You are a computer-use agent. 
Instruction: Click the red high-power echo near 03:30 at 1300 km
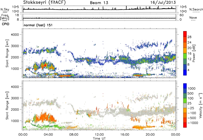point(45,65)
